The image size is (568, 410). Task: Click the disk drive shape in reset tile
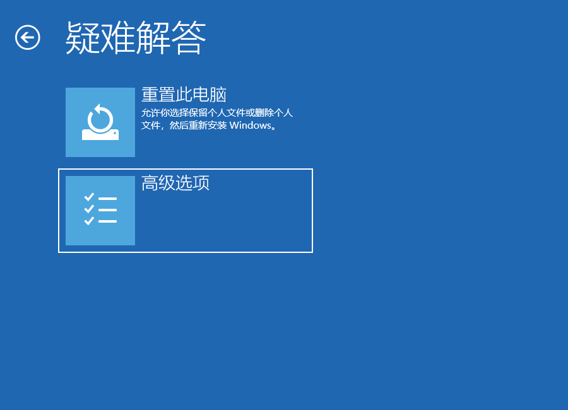(x=100, y=134)
